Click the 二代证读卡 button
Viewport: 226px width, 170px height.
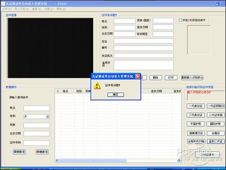(x=207, y=155)
